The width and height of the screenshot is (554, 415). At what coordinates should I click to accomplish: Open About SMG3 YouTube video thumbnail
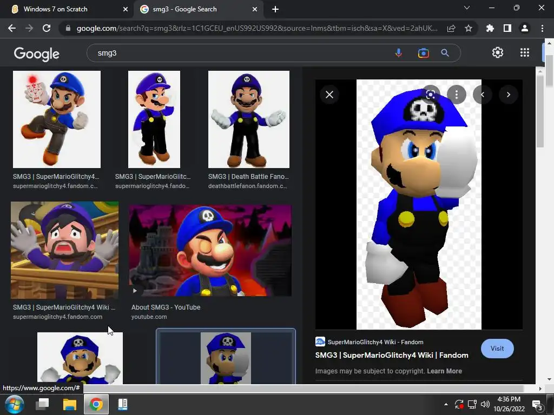[x=210, y=250]
